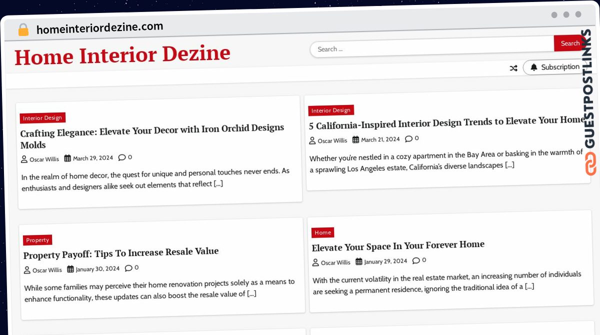Click the January 29, 2024 date
The image size is (600, 335).
[x=385, y=261]
